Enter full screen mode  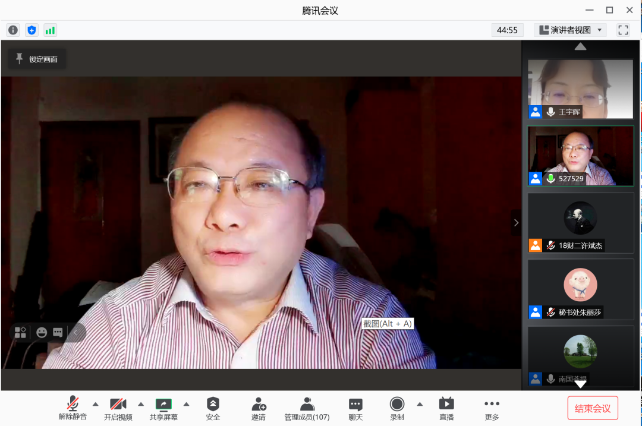[x=623, y=30]
